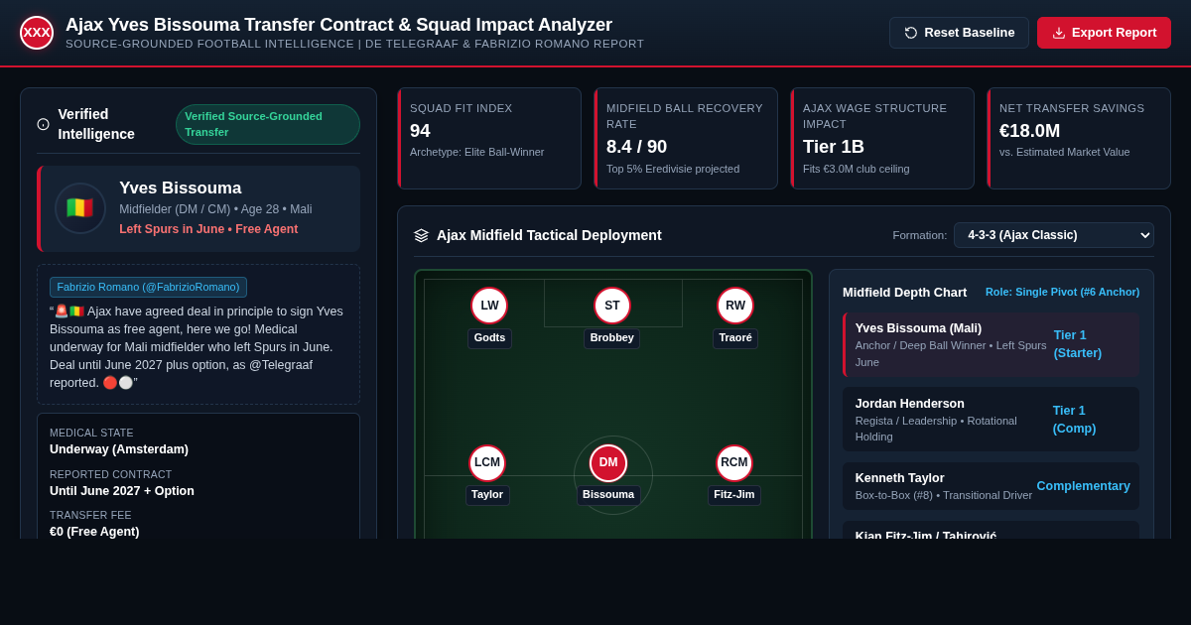Click the Brobbey player label
The height and width of the screenshot is (625, 1191).
pyautogui.click(x=612, y=338)
